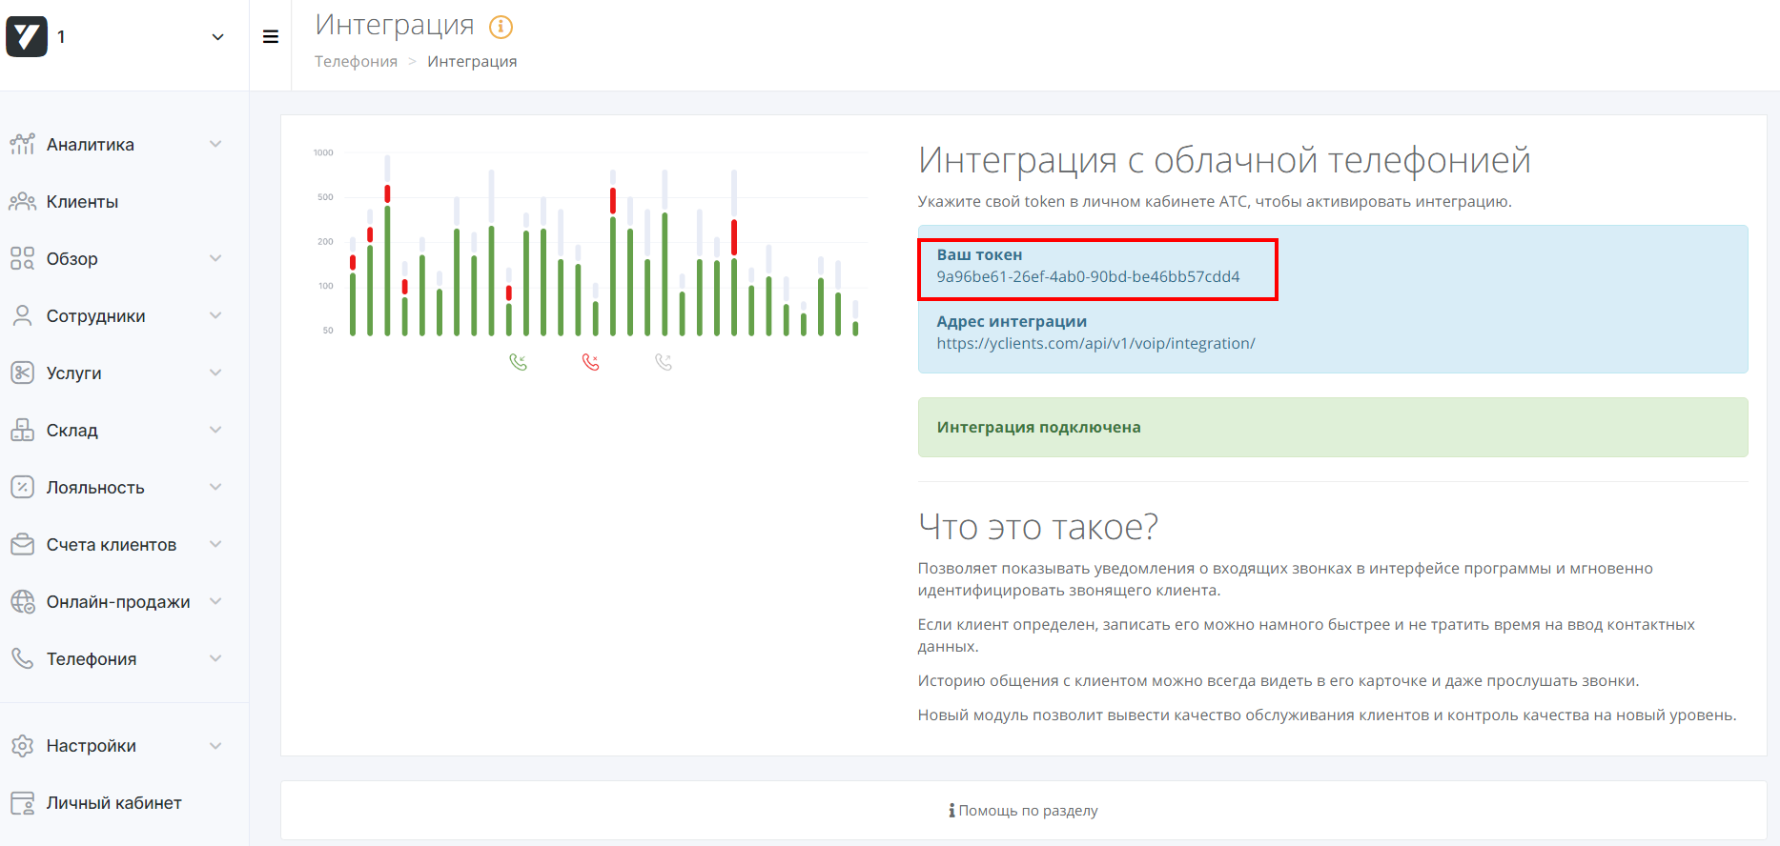
Task: Expand the Лояльность menu chevron
Action: [x=215, y=488]
